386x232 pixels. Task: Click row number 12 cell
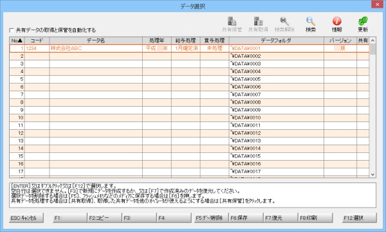[x=17, y=133]
